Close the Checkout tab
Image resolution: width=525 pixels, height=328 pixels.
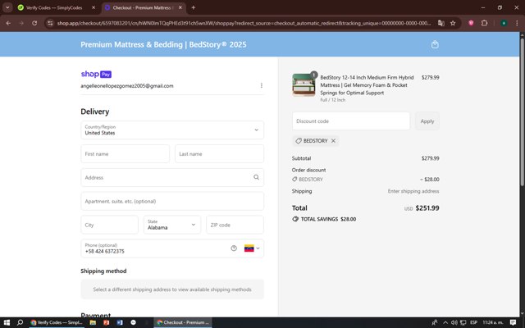pos(180,7)
